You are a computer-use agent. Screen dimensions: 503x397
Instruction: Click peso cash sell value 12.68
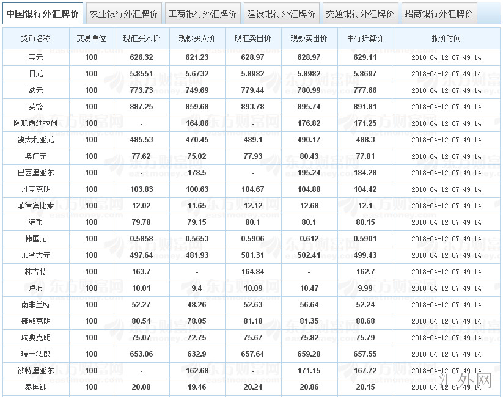coord(309,206)
